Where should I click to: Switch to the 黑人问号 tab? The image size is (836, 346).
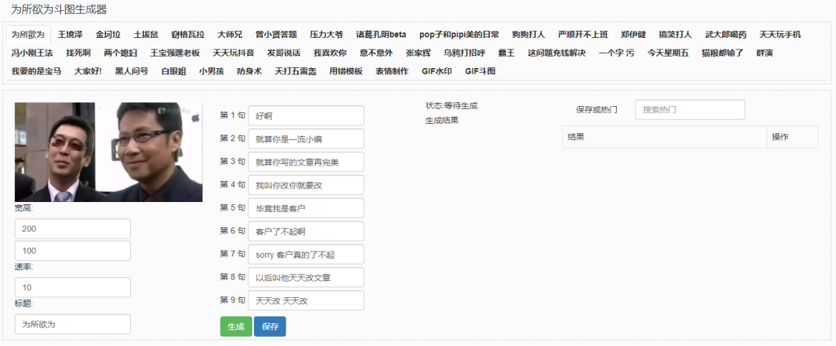click(132, 71)
